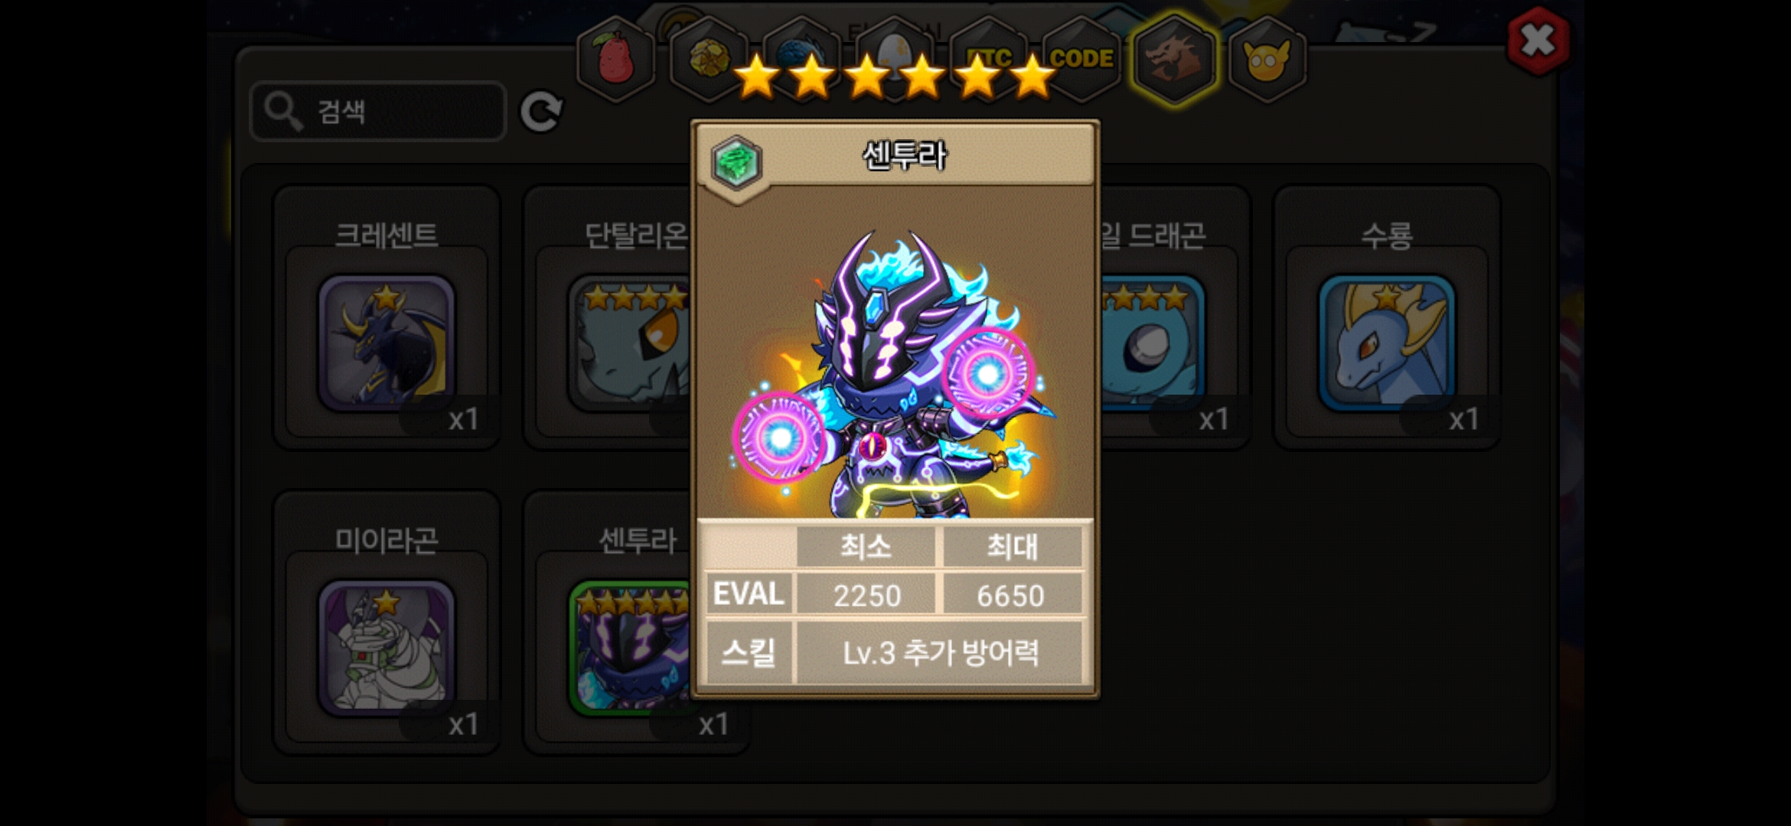The image size is (1791, 826).
Task: Select the dragon head category tab
Action: (x=1175, y=59)
